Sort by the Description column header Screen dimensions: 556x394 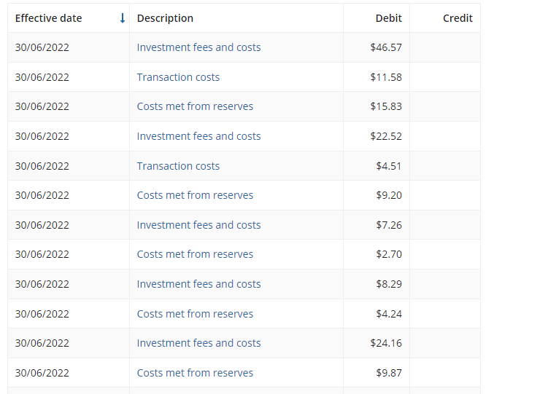pyautogui.click(x=165, y=18)
